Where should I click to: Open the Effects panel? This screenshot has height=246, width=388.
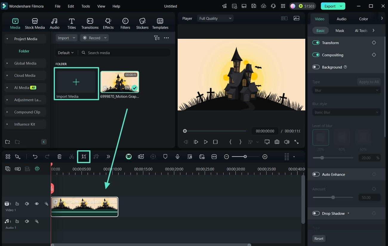(x=108, y=24)
